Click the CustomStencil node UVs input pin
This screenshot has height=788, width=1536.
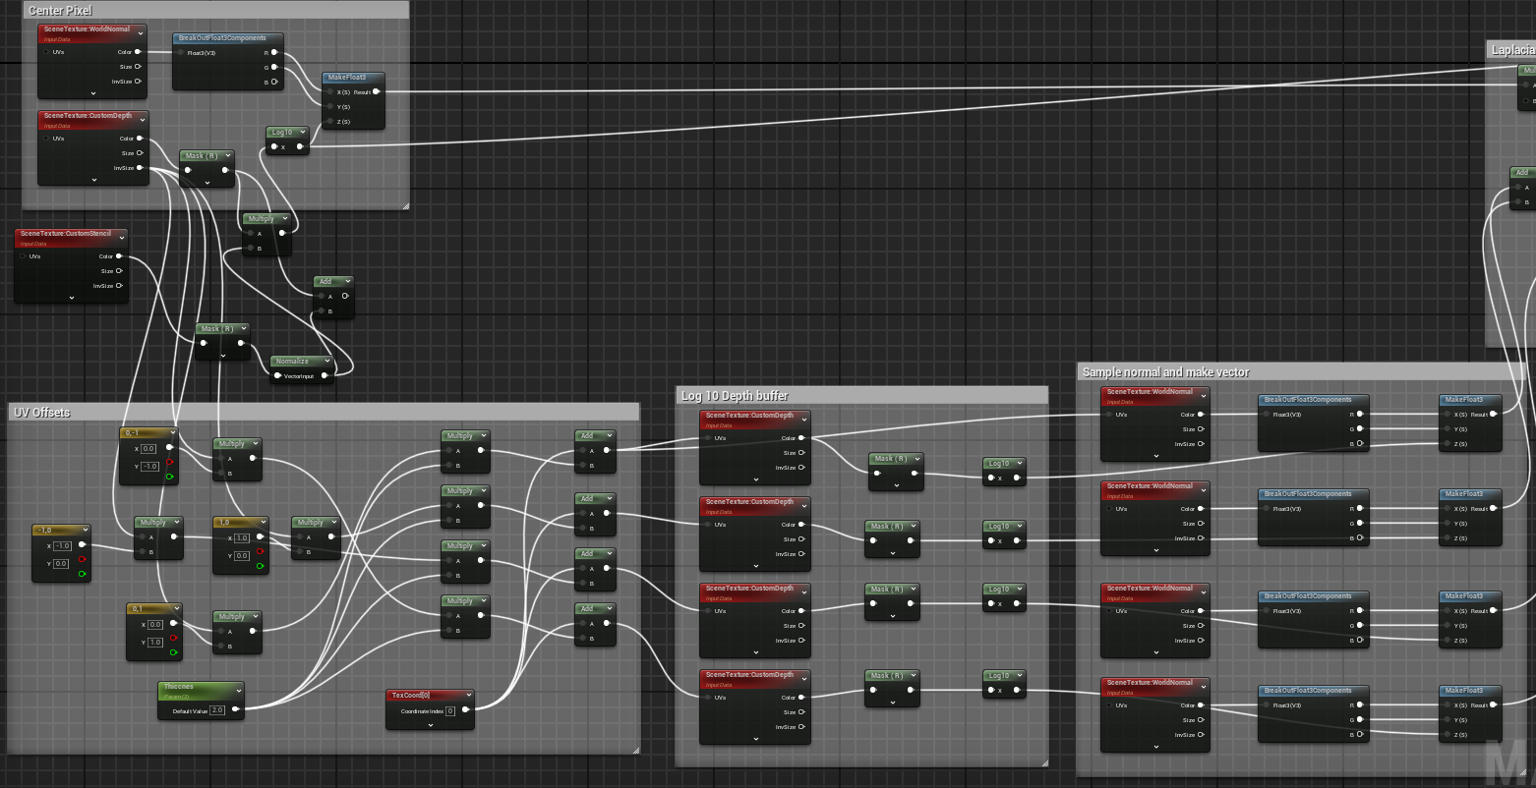[x=23, y=256]
